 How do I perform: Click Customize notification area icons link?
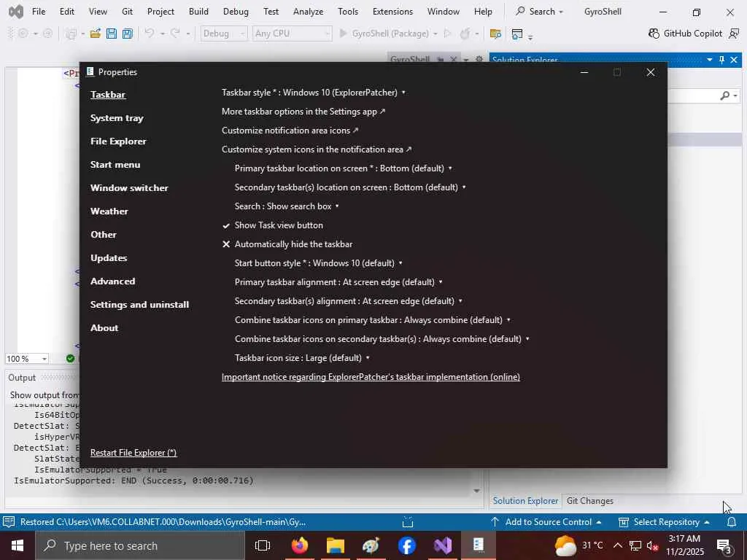point(290,131)
